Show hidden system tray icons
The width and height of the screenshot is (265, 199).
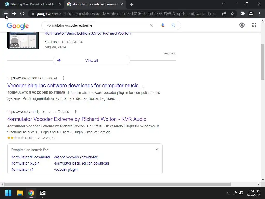coord(227,193)
